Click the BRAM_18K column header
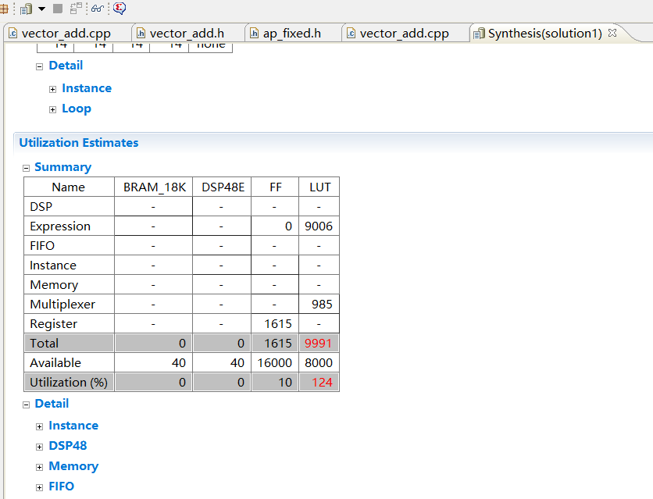 (x=154, y=187)
